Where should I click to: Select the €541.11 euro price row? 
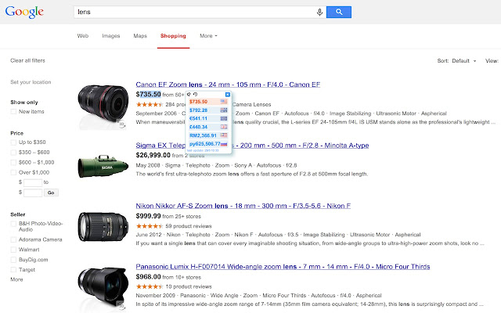tap(208, 118)
